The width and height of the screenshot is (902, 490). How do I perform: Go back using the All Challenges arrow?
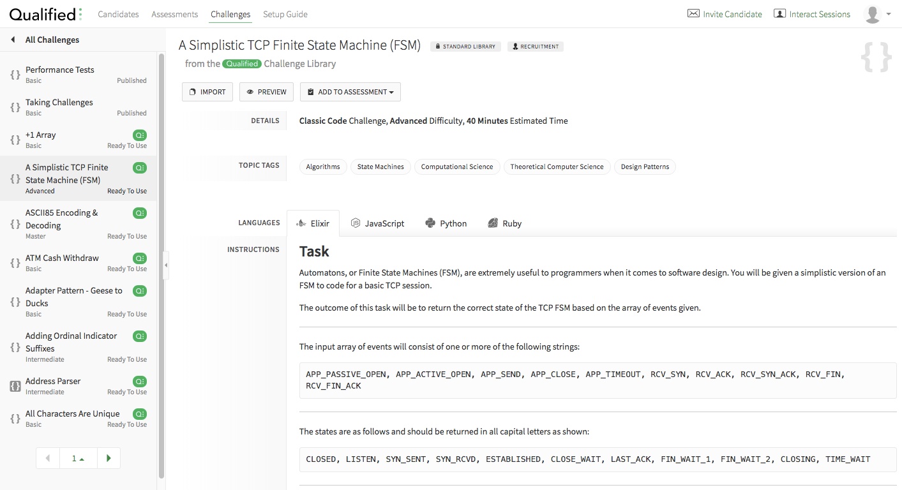click(13, 40)
